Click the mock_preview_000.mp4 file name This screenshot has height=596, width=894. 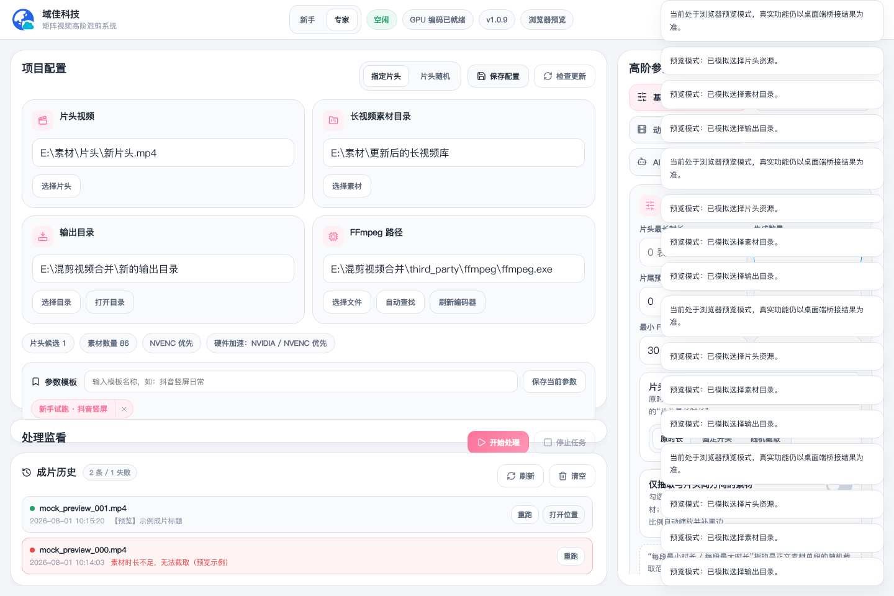[83, 550]
